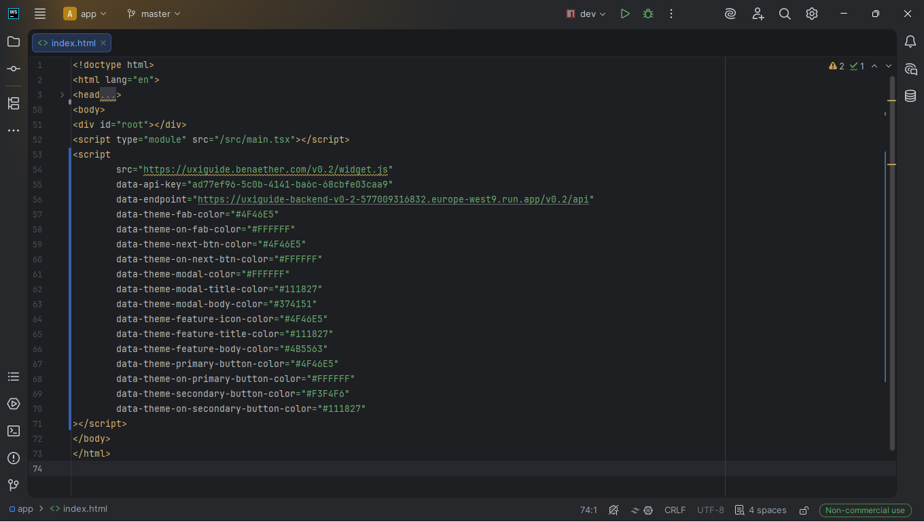Open the Services tool window
924x522 pixels.
(14, 404)
